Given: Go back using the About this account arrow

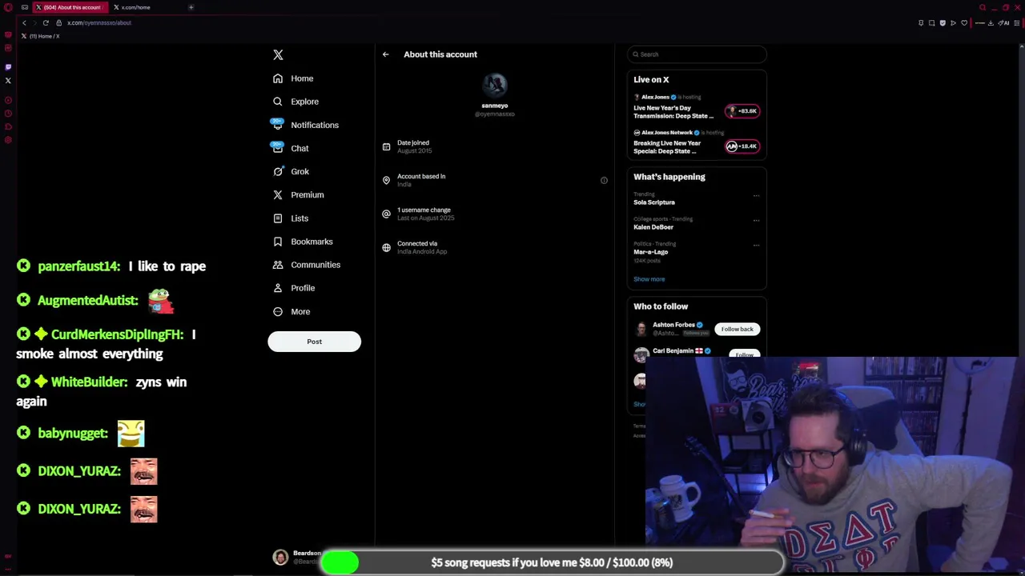Looking at the screenshot, I should point(385,54).
